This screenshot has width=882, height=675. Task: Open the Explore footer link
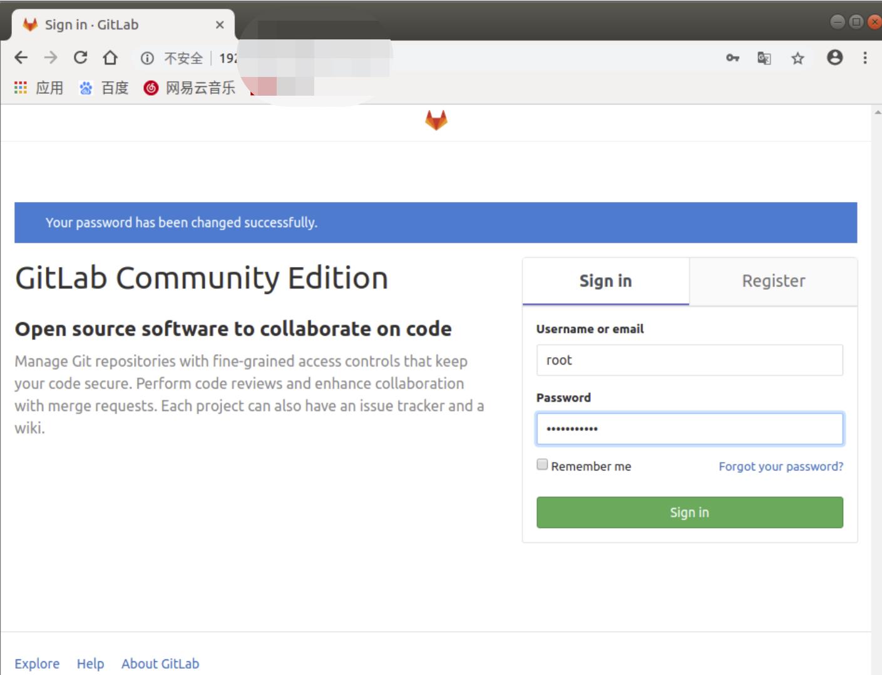coord(37,664)
